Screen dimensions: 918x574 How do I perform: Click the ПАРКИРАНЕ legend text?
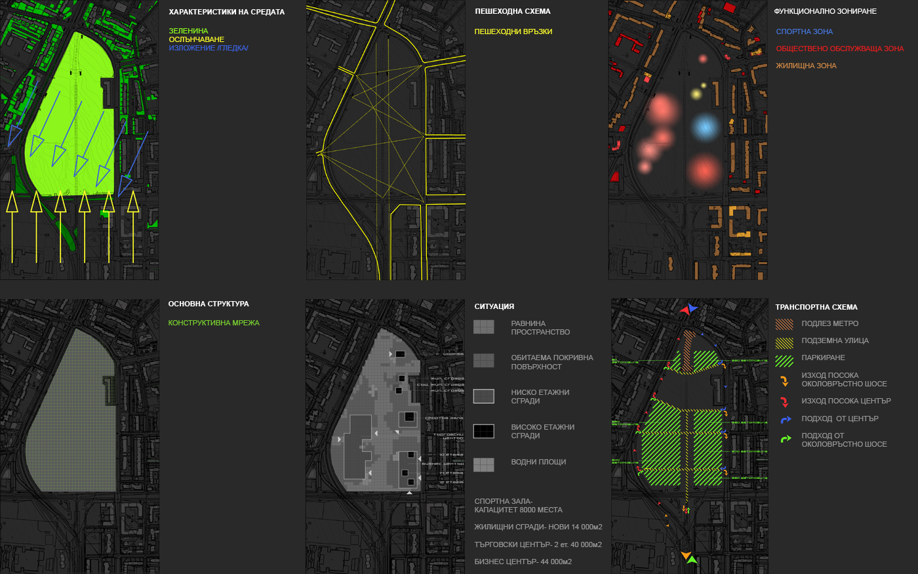(x=824, y=358)
